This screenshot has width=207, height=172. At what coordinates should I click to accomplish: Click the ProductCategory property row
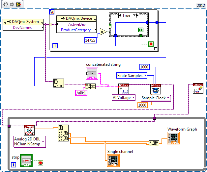click(76, 30)
